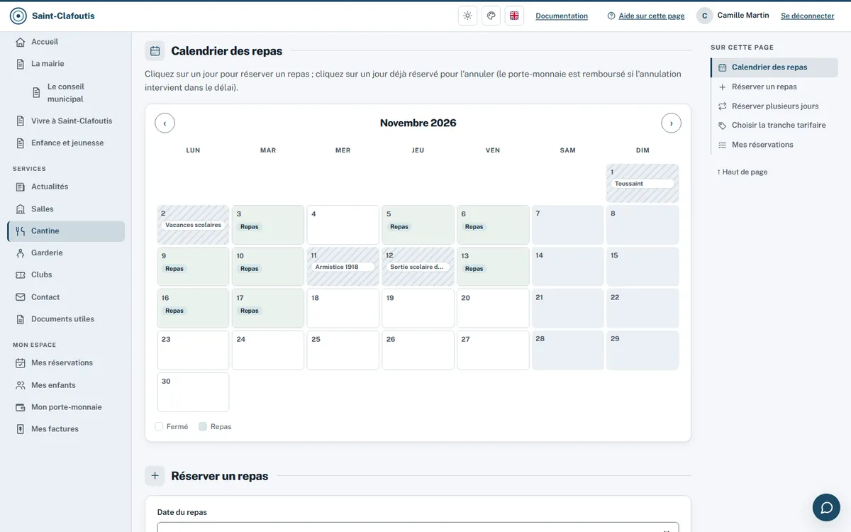
Task: Toggle the meal on November 17
Action: [x=268, y=309]
